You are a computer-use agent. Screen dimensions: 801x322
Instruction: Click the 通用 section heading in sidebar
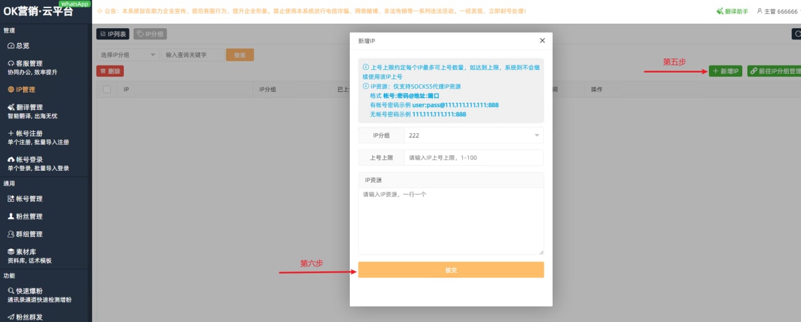click(x=9, y=184)
